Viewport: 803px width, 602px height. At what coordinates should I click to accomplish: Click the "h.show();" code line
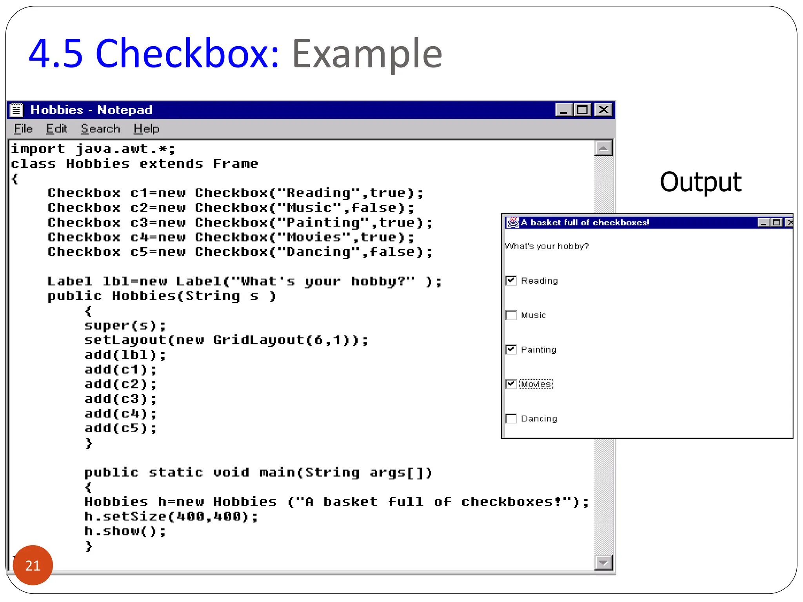(x=125, y=531)
